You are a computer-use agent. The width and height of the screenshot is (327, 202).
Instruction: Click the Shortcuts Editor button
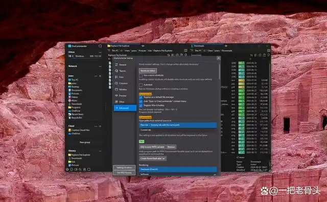click(148, 71)
